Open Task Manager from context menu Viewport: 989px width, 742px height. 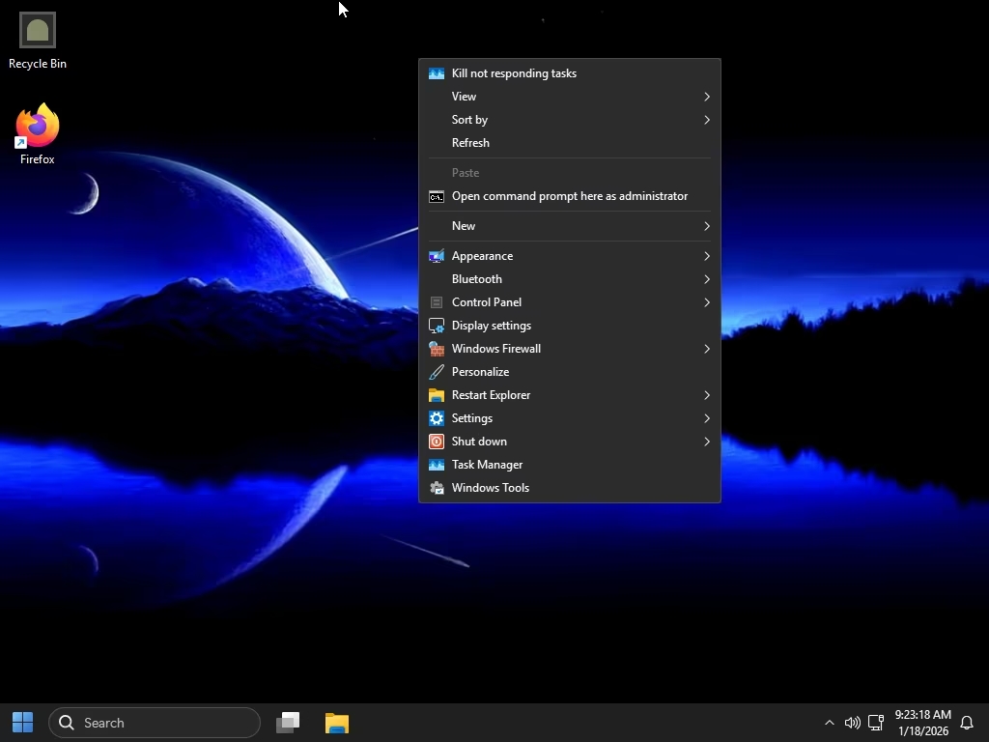pyautogui.click(x=570, y=465)
